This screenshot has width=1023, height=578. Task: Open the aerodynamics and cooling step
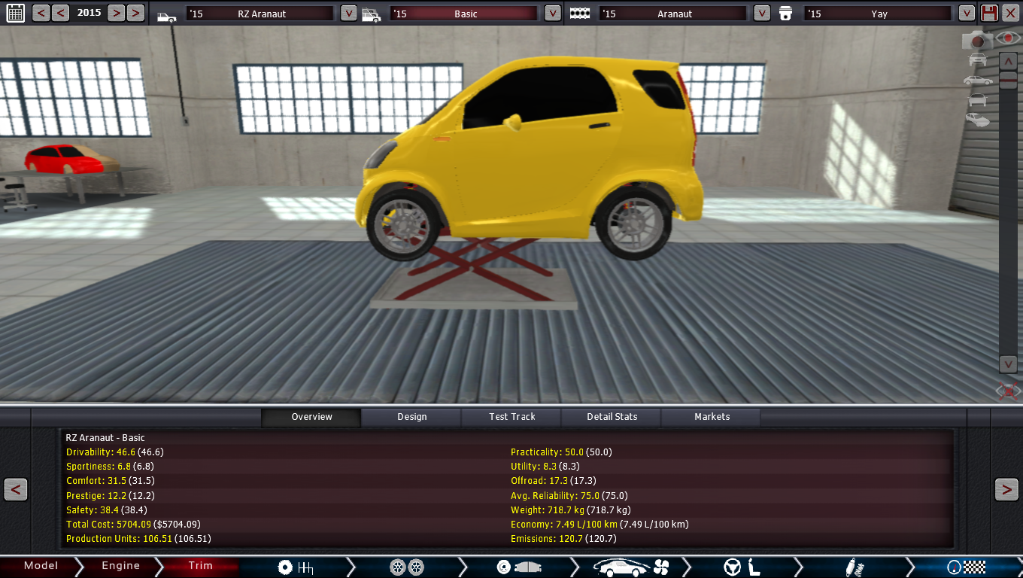tap(630, 567)
